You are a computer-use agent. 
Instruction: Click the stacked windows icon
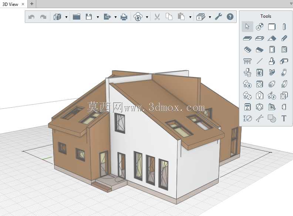coord(201,17)
